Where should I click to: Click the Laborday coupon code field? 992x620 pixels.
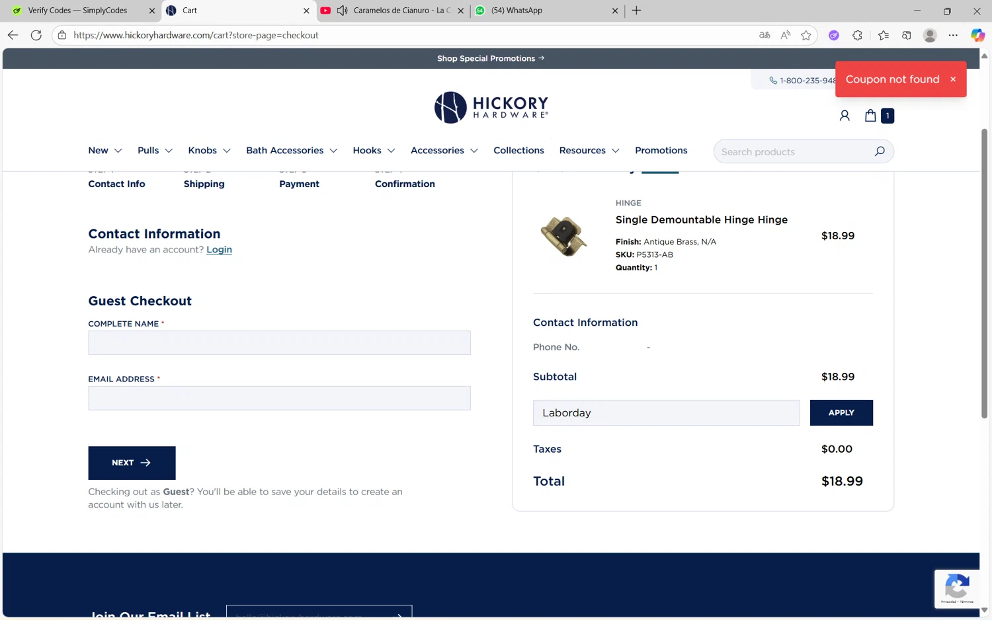point(666,412)
